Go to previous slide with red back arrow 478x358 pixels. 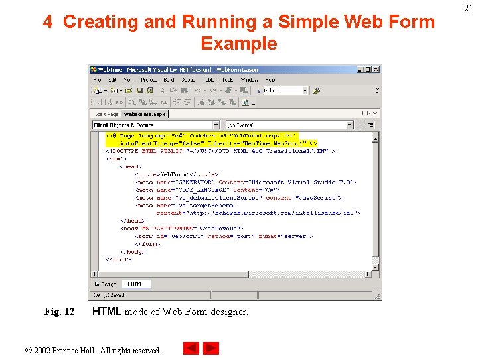(x=191, y=348)
